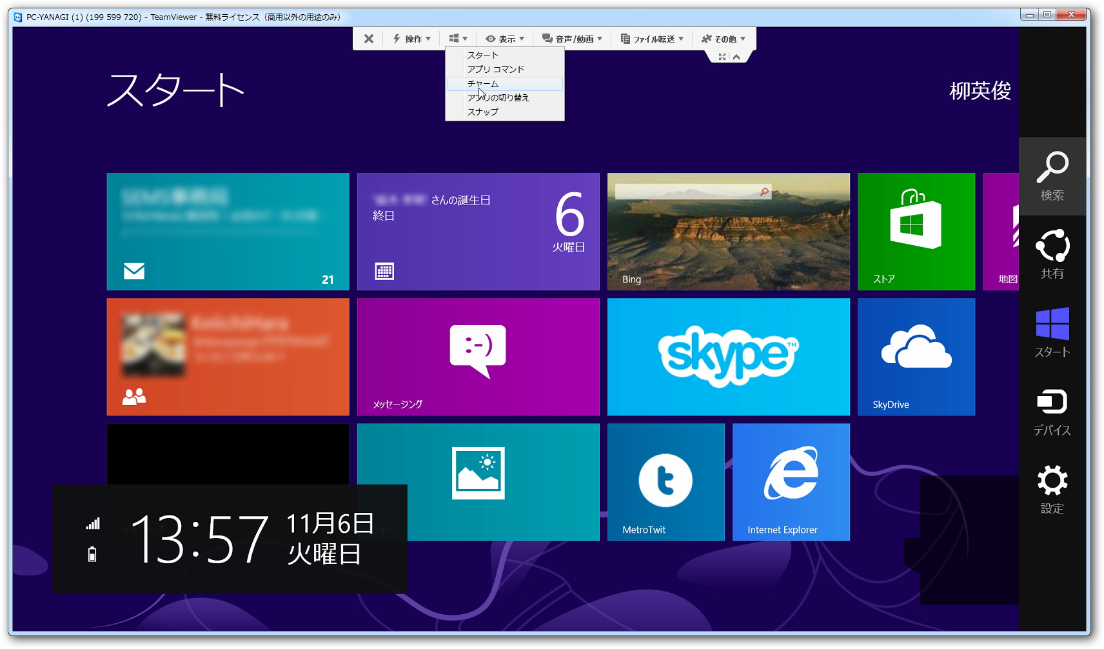Open the SkyDrive tile
This screenshot has height=649, width=1104.
point(915,356)
